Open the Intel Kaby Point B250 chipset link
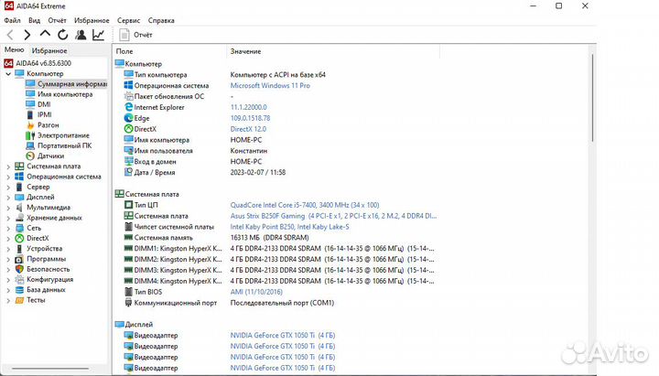659x376 pixels. coord(289,227)
